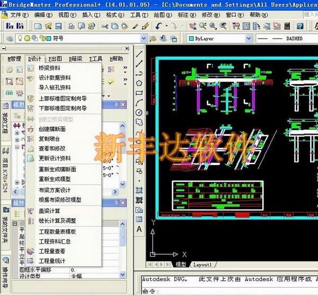This screenshot has height=296, width=318.
Task: Click the first BridgeMaster logo icon
Action: 10,26
